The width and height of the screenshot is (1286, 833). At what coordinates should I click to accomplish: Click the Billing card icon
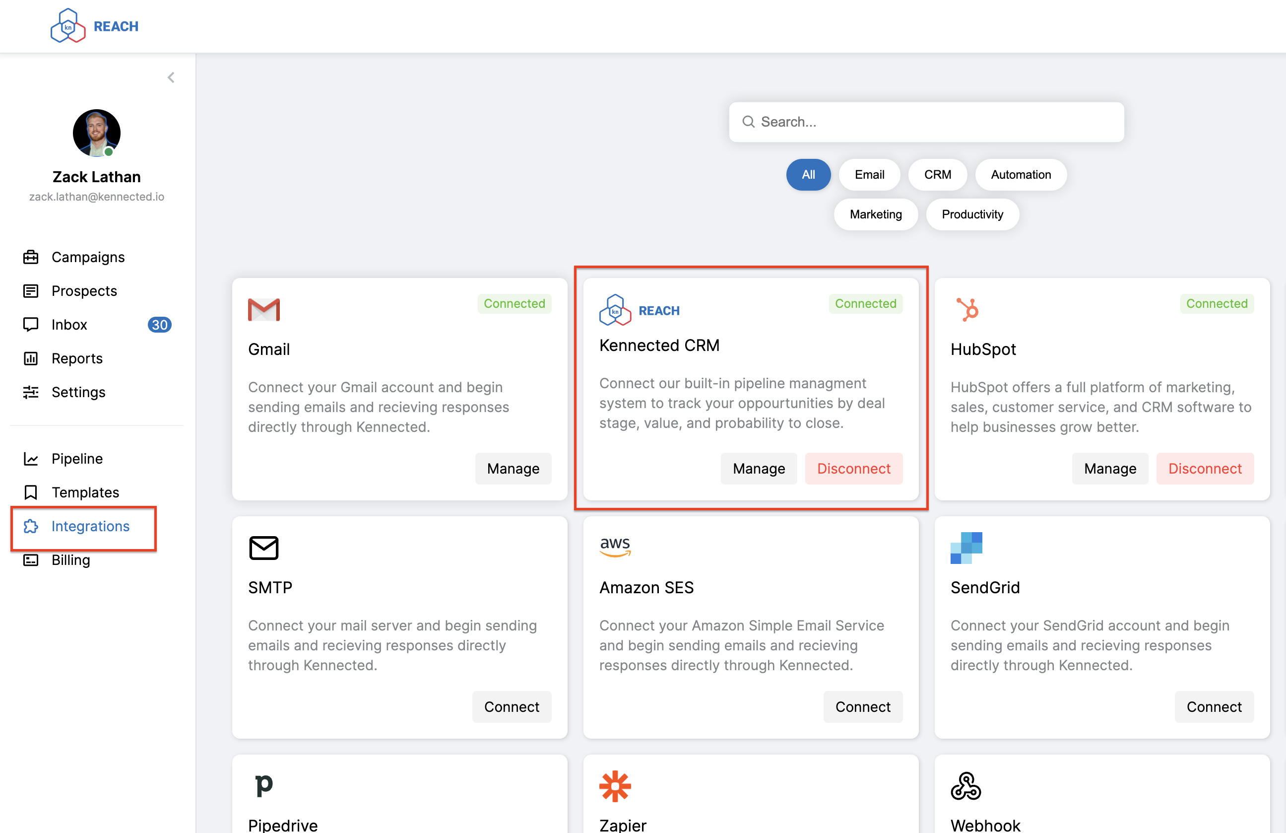coord(31,560)
